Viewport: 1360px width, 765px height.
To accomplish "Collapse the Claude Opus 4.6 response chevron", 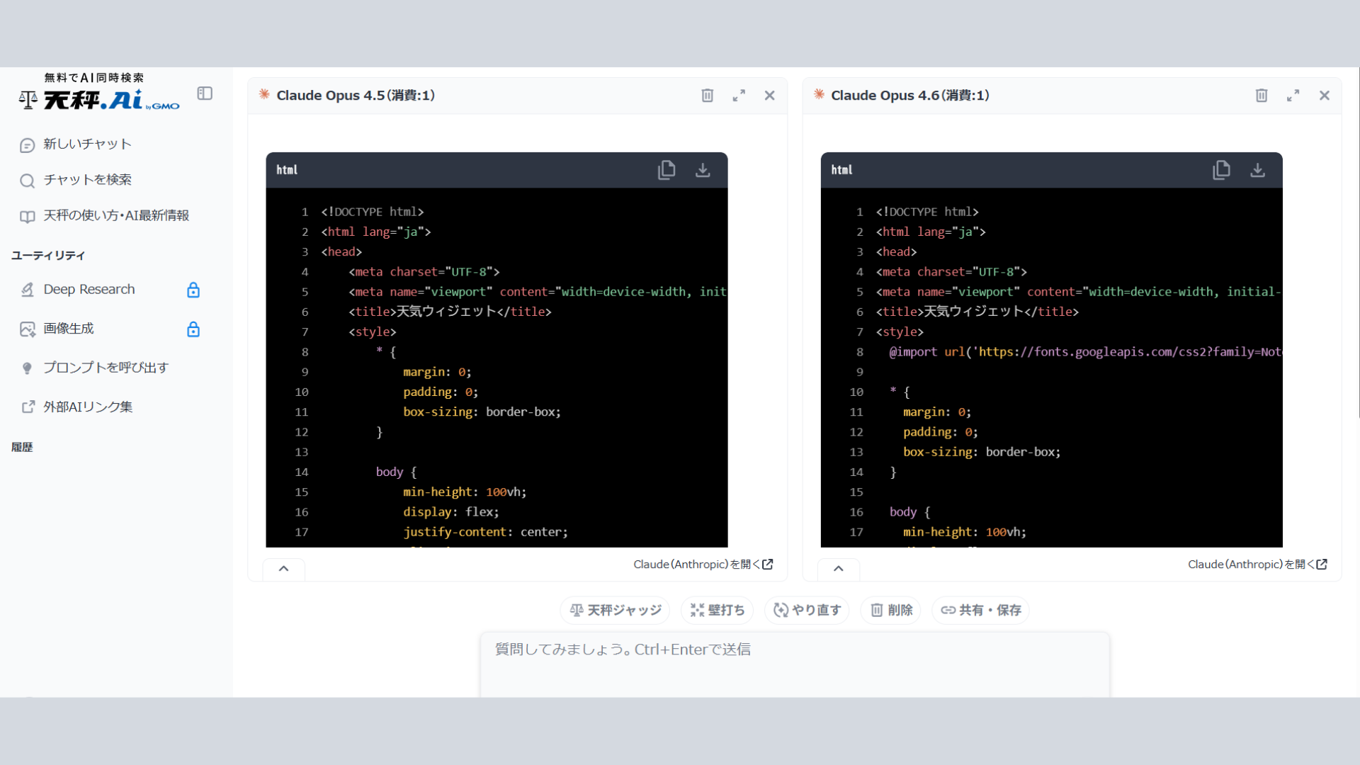I will click(838, 569).
